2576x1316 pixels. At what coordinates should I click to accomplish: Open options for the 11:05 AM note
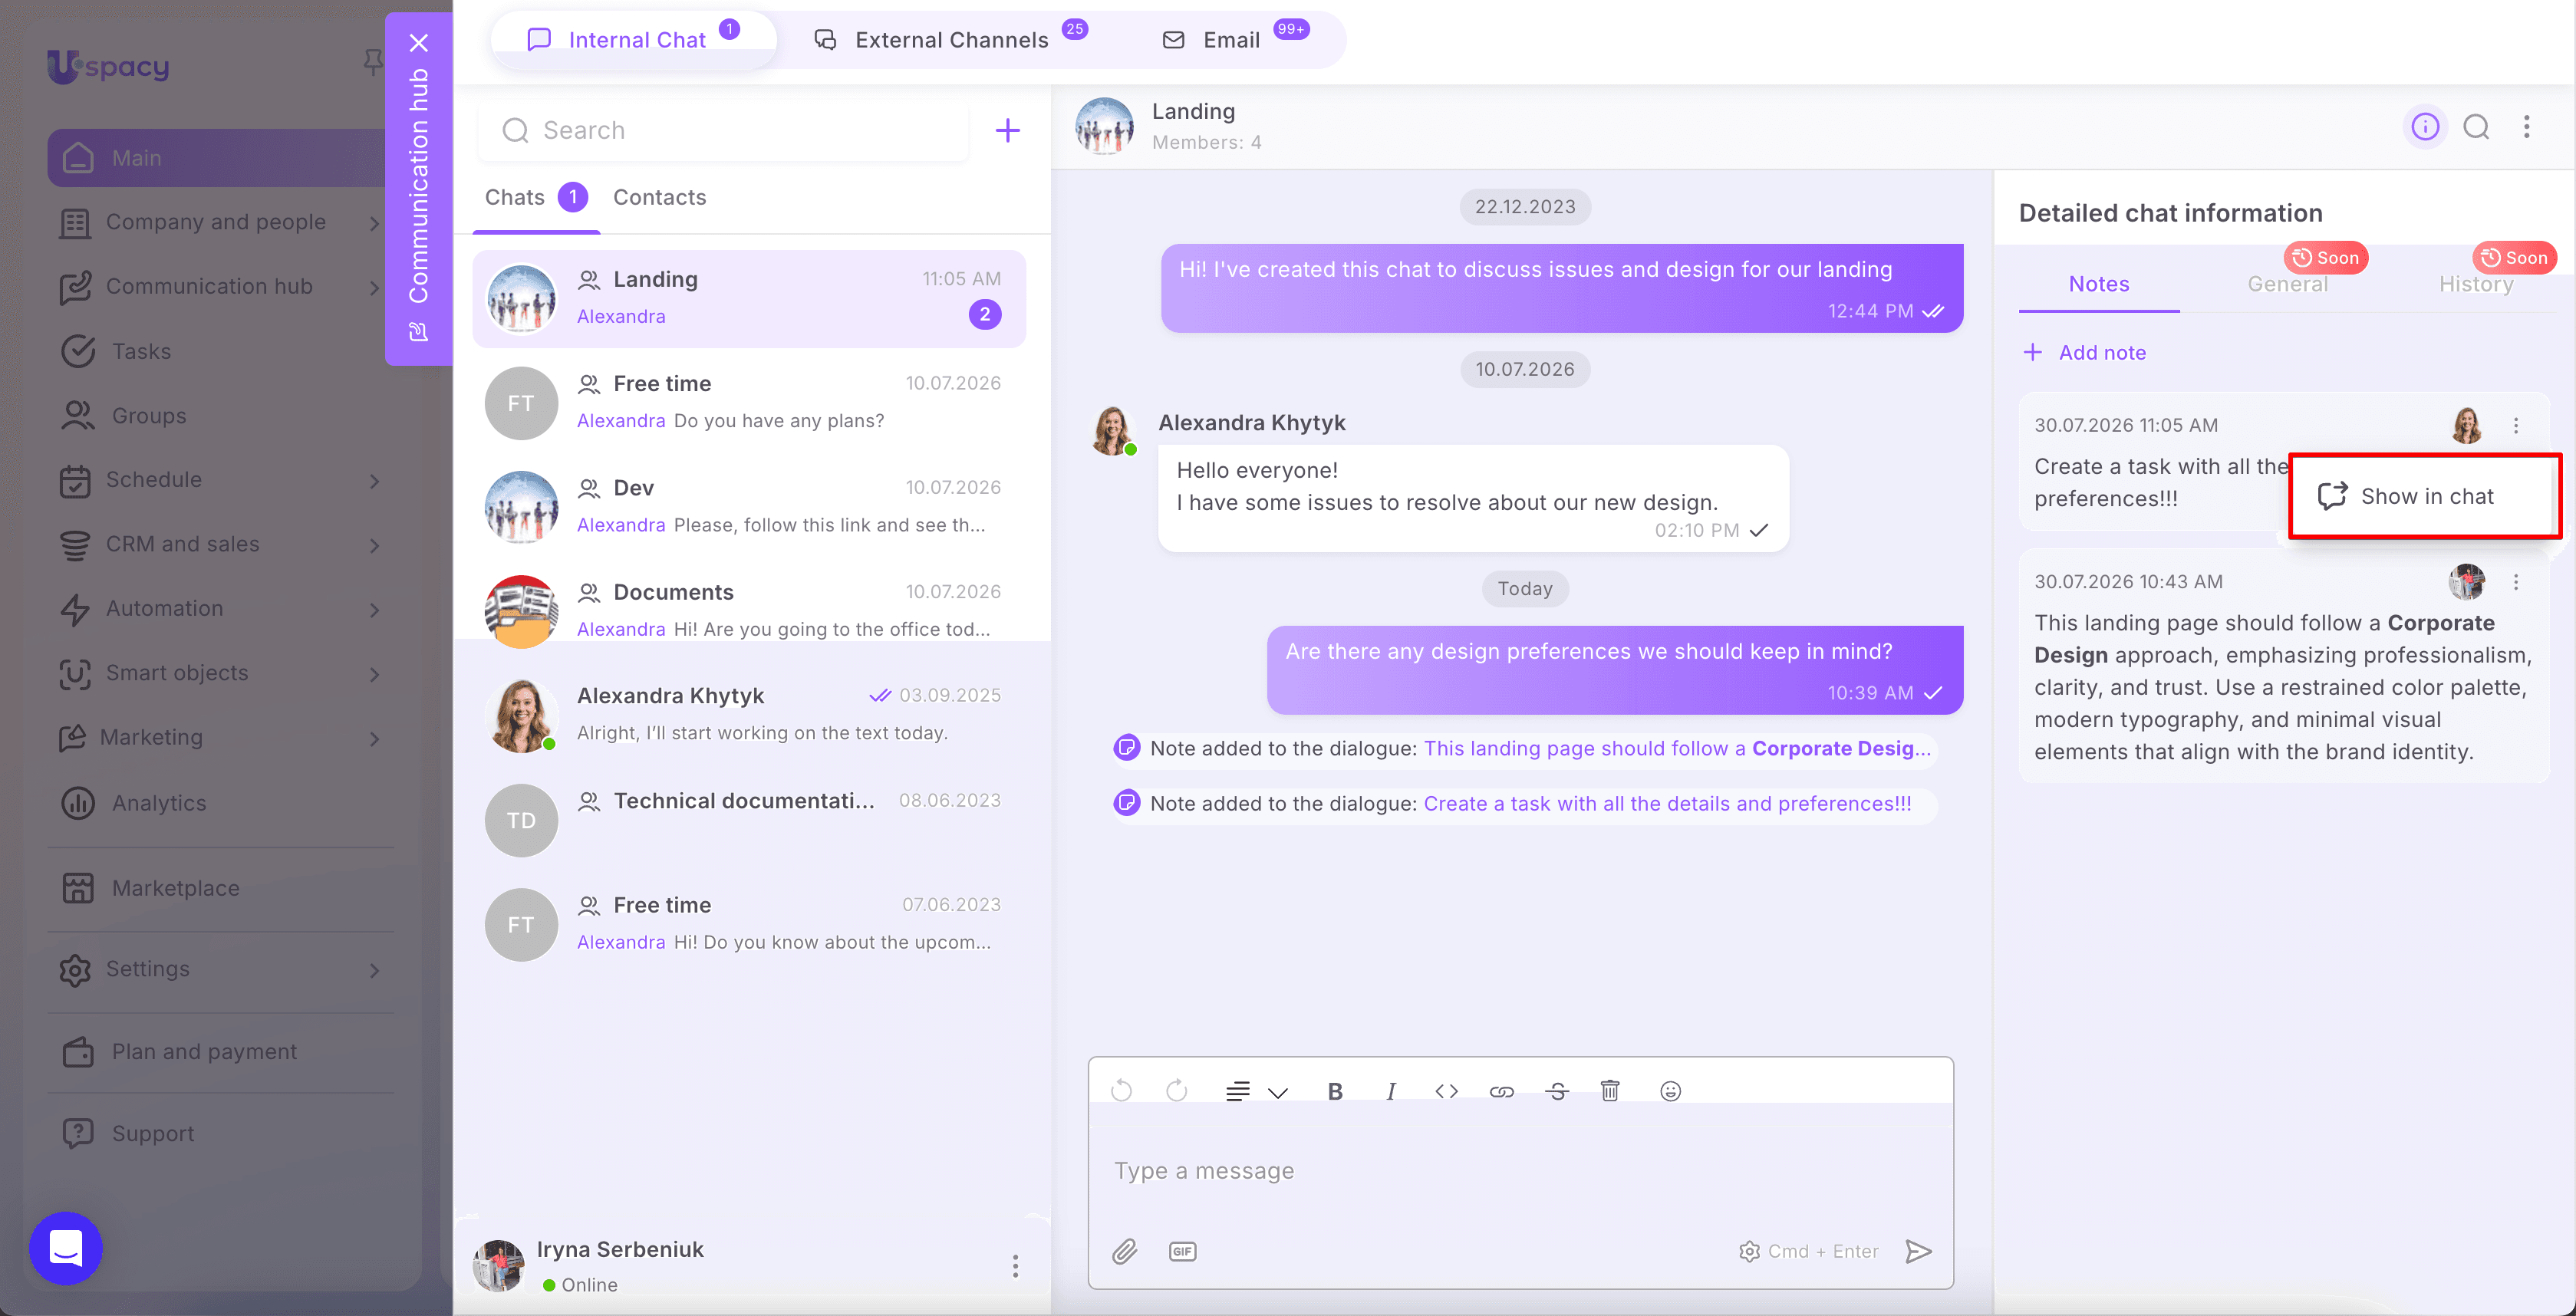click(2516, 425)
